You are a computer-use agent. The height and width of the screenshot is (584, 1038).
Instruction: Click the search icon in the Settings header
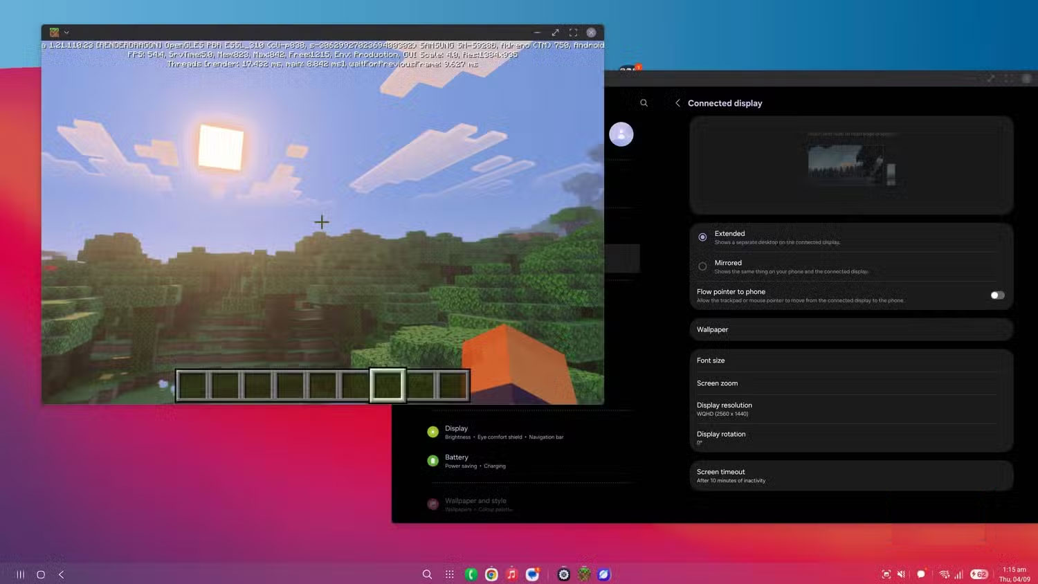pyautogui.click(x=644, y=102)
